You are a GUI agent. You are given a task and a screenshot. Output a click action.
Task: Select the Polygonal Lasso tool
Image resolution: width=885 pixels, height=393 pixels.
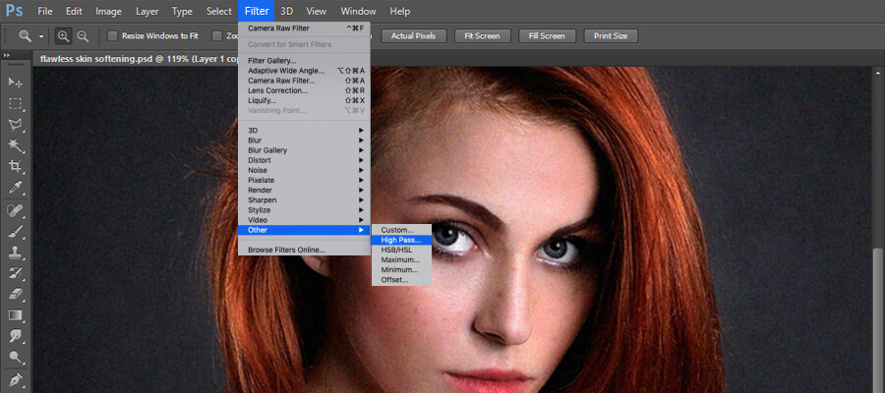click(x=15, y=125)
